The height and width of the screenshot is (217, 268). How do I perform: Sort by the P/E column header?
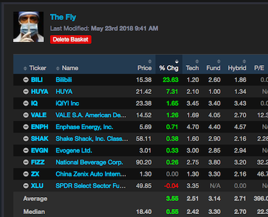coord(259,68)
